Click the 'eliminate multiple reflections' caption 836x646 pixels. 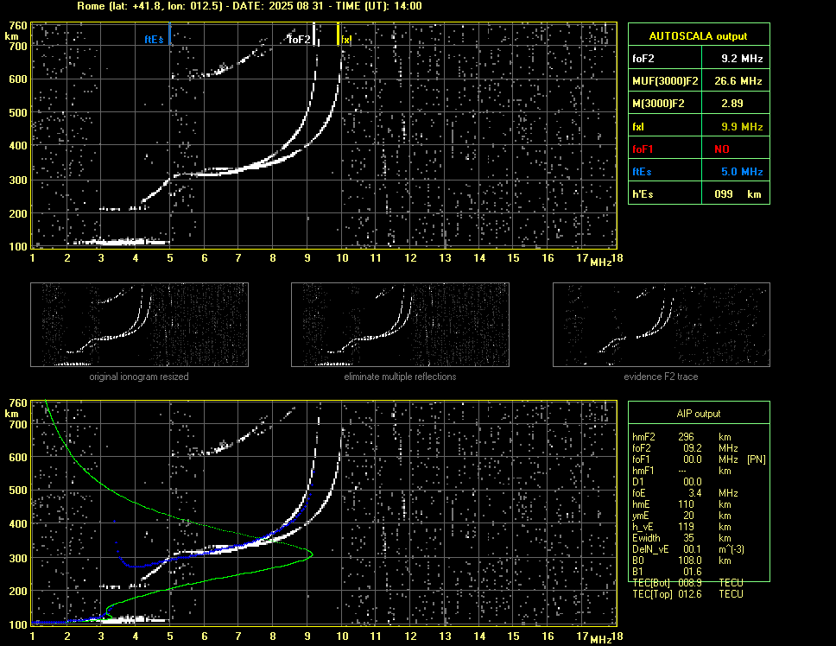coord(400,377)
